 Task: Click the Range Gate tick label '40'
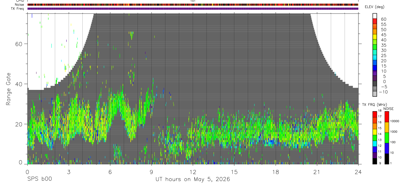point(19,84)
